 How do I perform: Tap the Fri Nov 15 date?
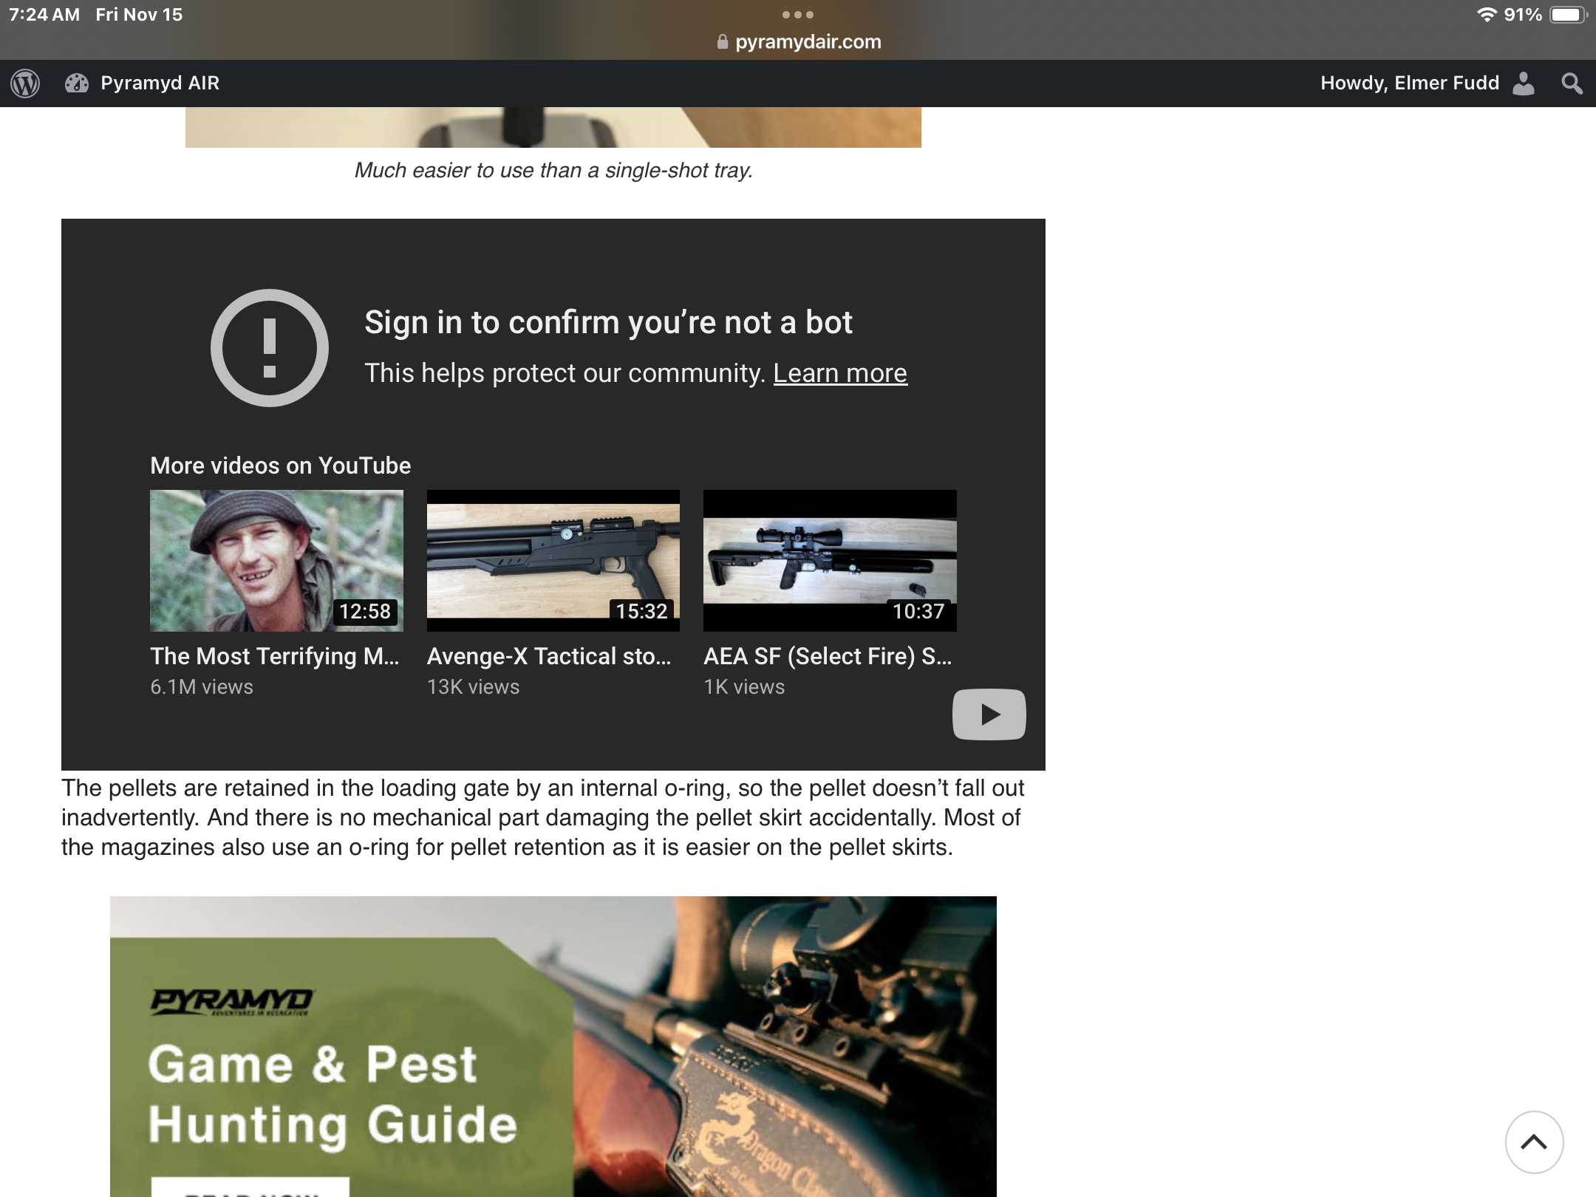click(x=139, y=15)
